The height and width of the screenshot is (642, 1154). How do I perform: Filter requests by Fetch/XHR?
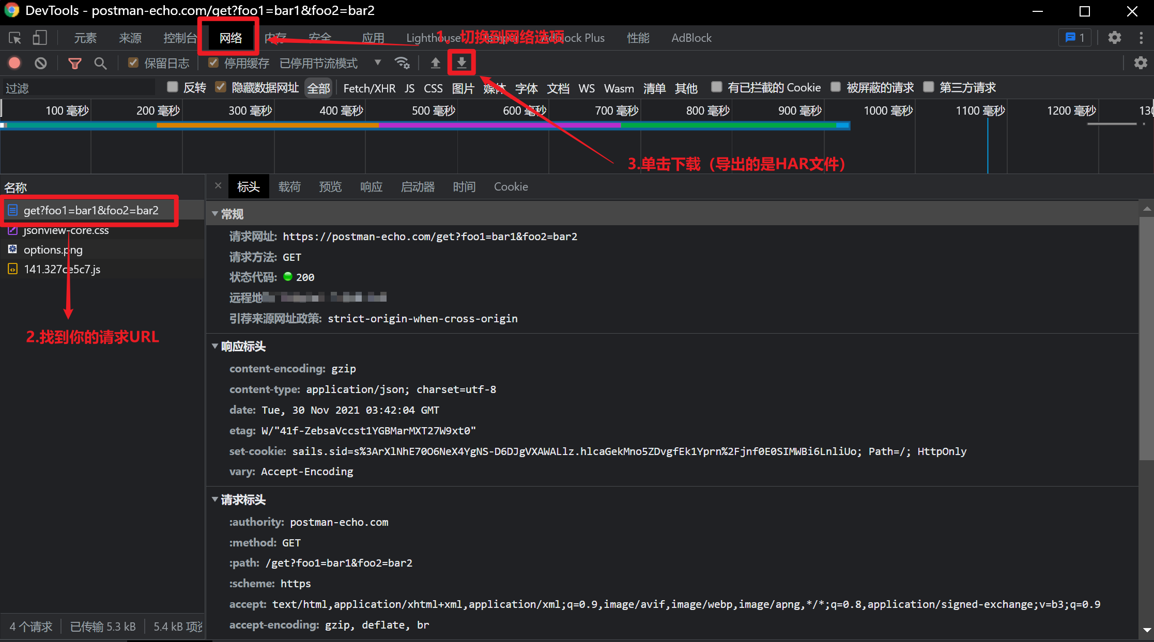tap(370, 88)
